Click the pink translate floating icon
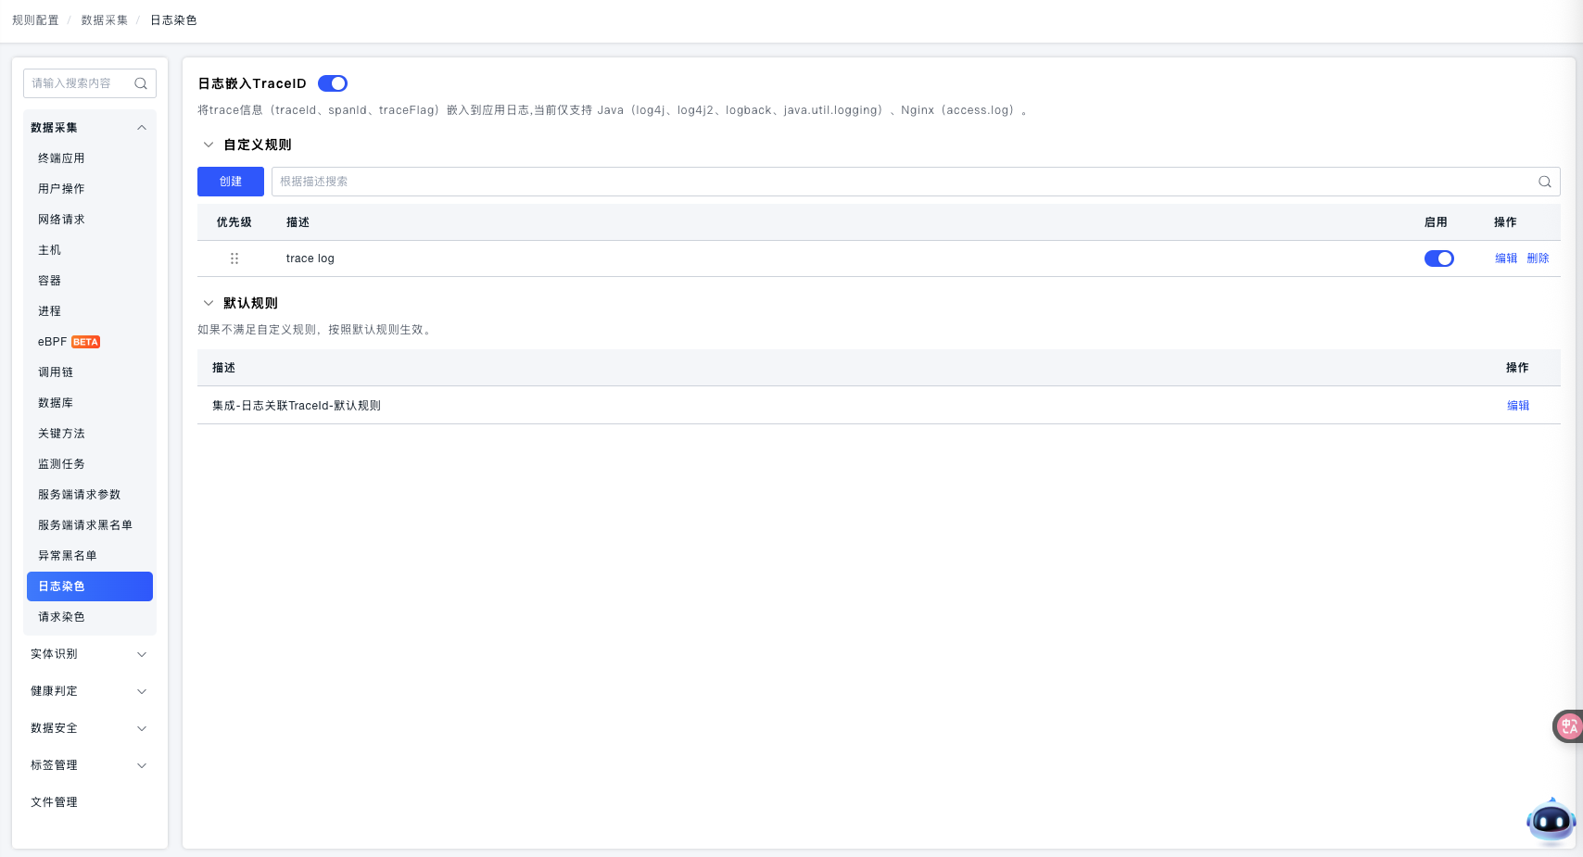1583x857 pixels. click(x=1567, y=726)
